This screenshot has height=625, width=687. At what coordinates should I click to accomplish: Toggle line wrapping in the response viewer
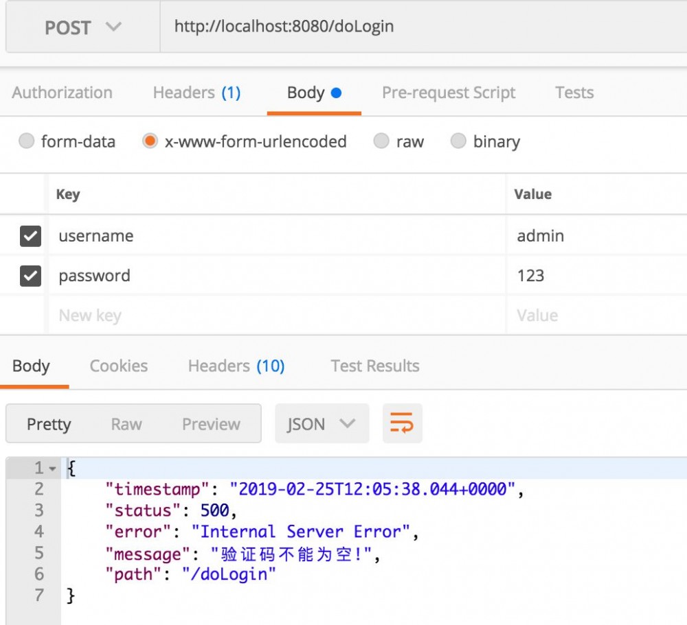[x=403, y=423]
